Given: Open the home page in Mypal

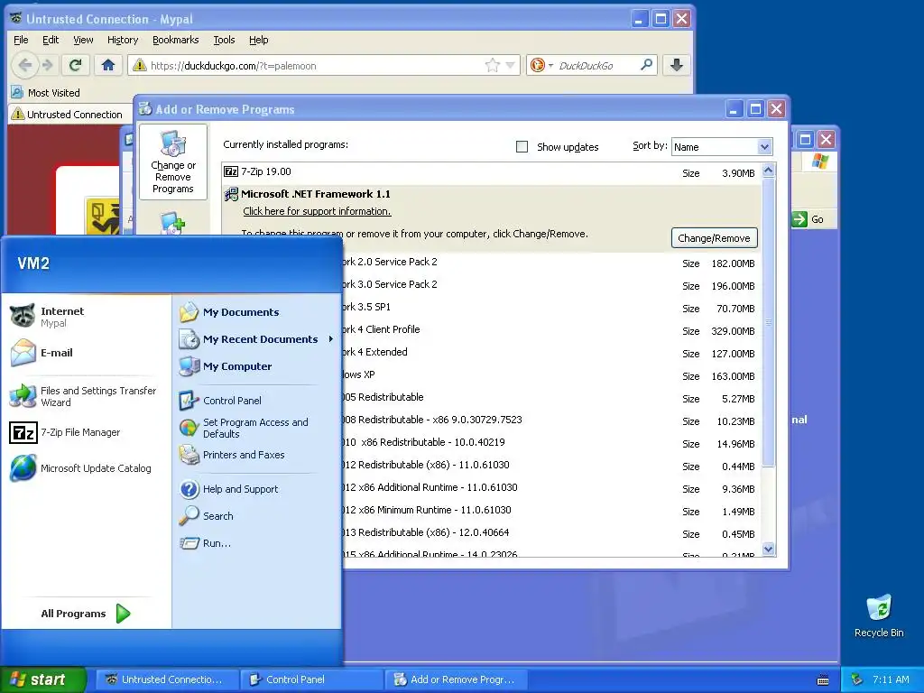Looking at the screenshot, I should coord(108,65).
